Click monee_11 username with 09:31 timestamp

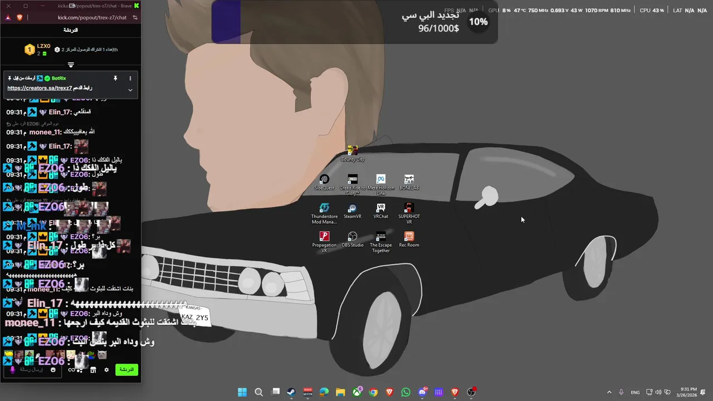[45, 132]
